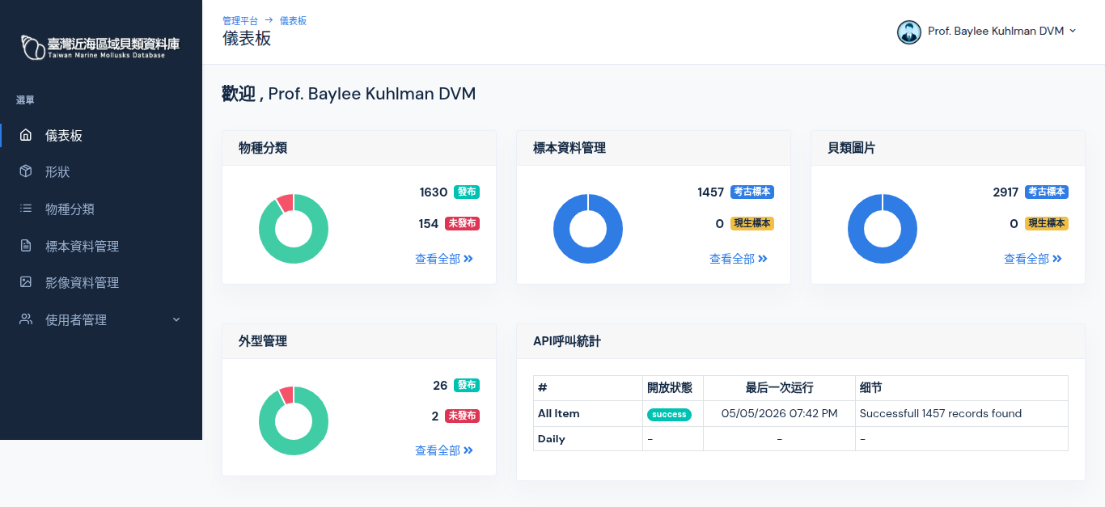Click the 考古標本 badge next to 2917
This screenshot has height=507, width=1105.
pos(1047,192)
